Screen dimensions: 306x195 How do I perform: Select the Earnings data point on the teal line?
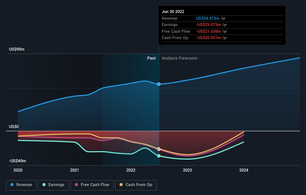159,156
